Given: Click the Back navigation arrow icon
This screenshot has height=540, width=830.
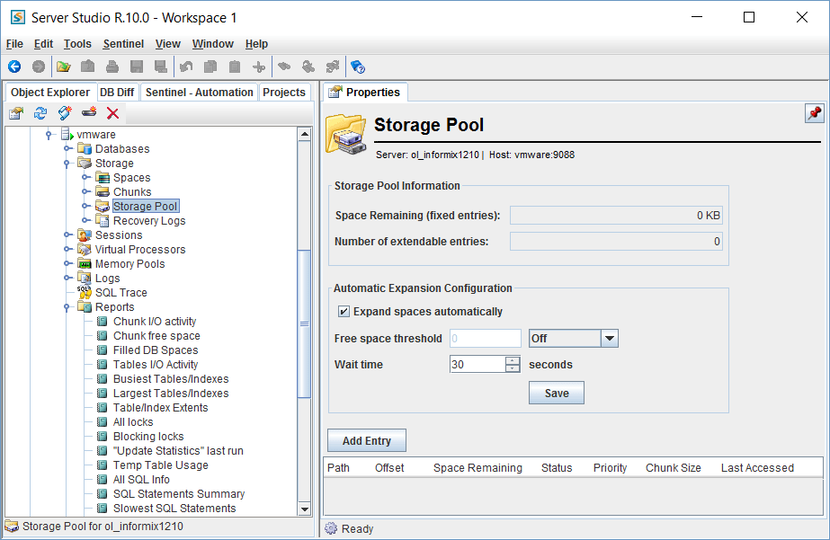Looking at the screenshot, I should pyautogui.click(x=14, y=66).
